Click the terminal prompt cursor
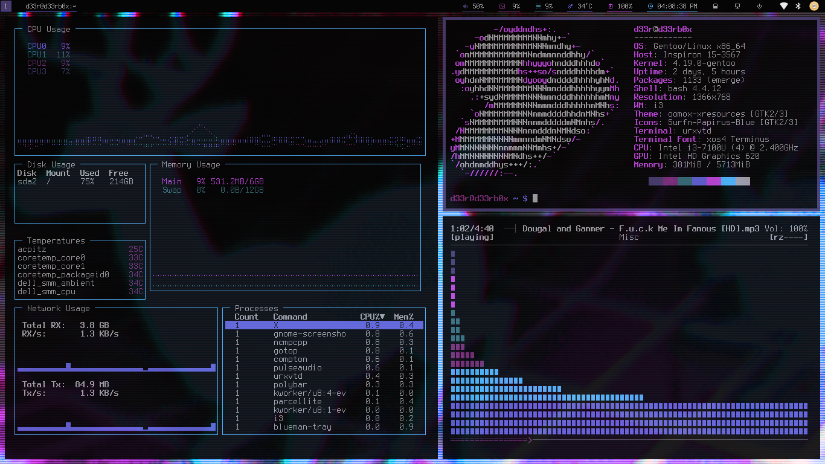This screenshot has width=825, height=464. click(x=534, y=198)
